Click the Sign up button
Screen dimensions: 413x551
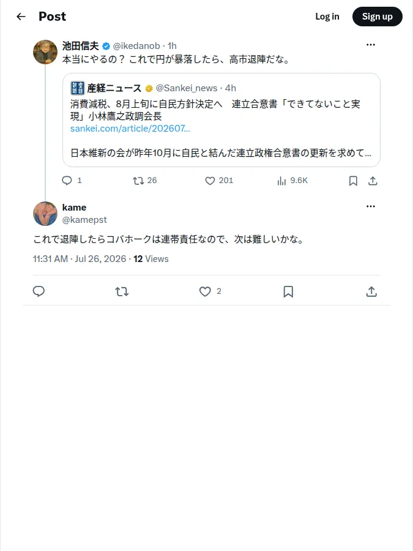377,17
